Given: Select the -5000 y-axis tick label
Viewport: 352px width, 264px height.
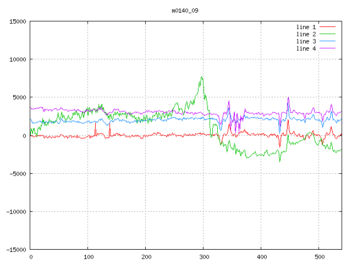Looking at the screenshot, I should pos(18,173).
